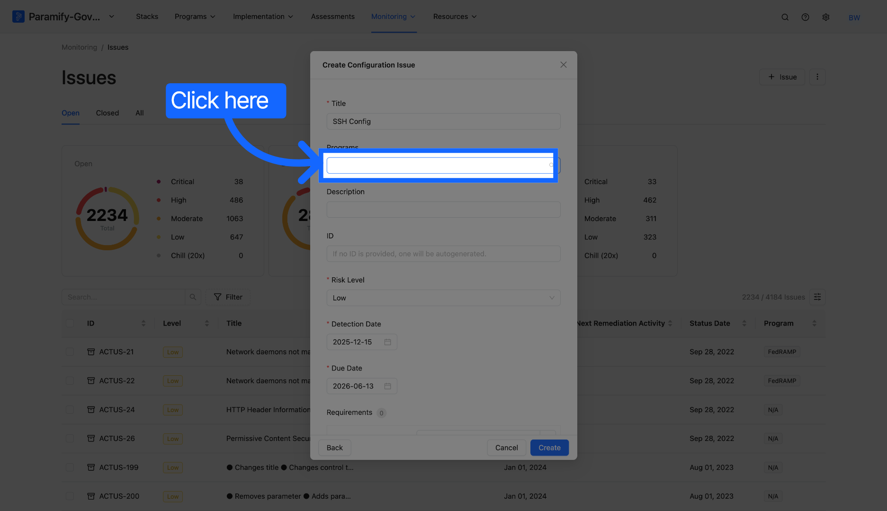
Task: Click the Due Date field
Action: [x=362, y=386]
